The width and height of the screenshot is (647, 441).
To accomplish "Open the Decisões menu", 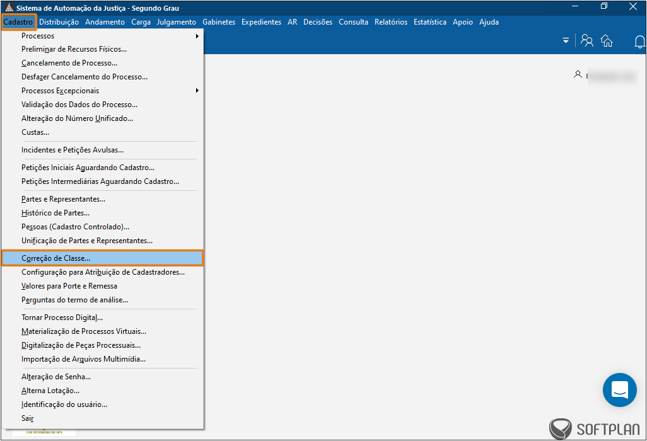I will 318,22.
